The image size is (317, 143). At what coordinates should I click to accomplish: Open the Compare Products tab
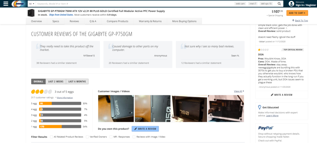point(117,21)
